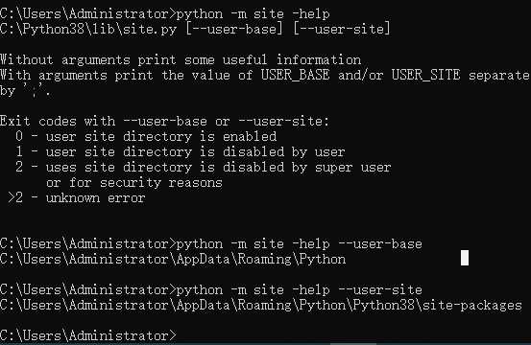Select the "0 - user site directory is enabled" line
The width and height of the screenshot is (531, 345).
click(146, 136)
